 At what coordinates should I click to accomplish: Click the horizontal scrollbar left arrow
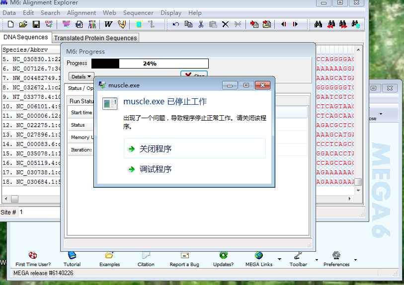pos(6,199)
